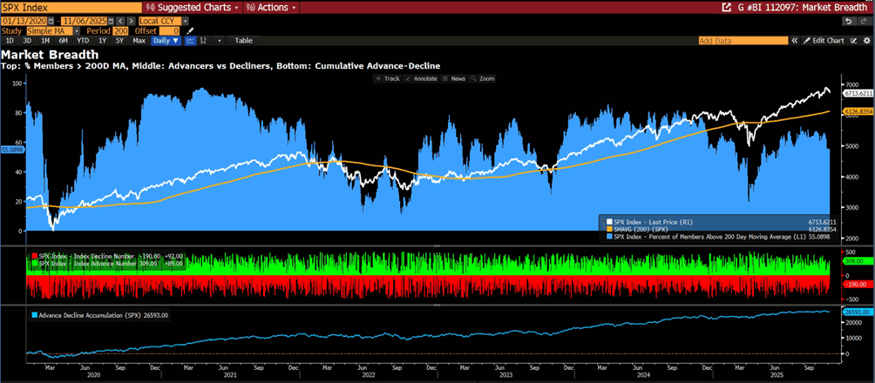Shift date range back with left arrow

pyautogui.click(x=120, y=21)
